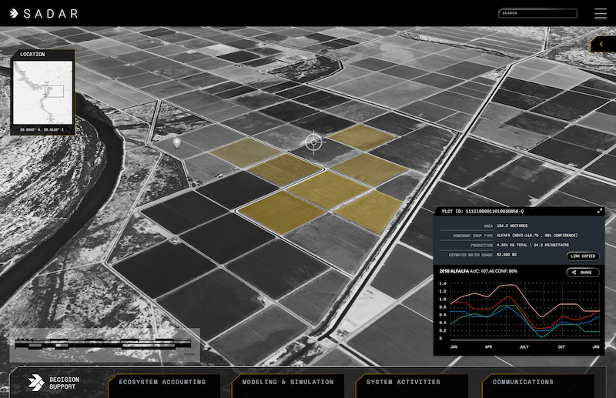Open the Communications tab
This screenshot has width=616, height=398.
[x=523, y=382]
